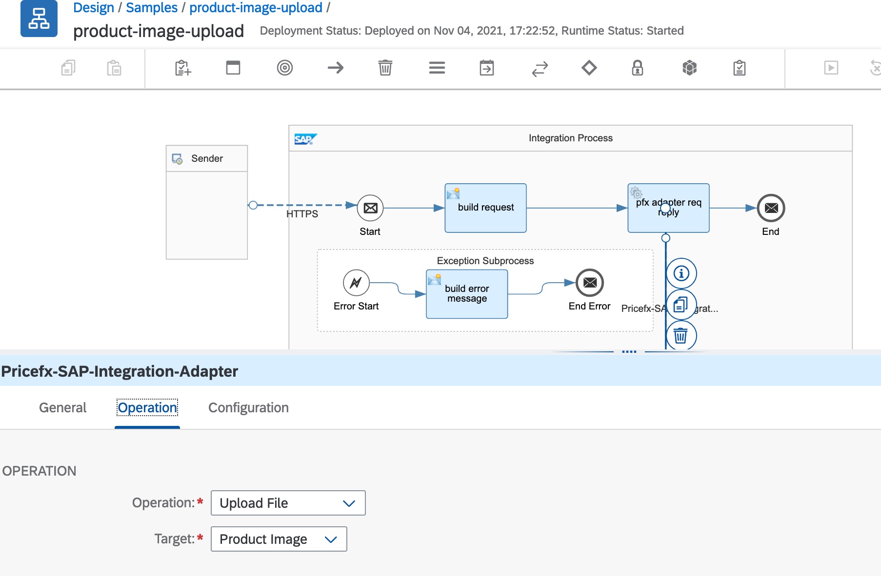Click the trash can icon in the toolbar
Viewport: 881px width, 576px height.
[x=385, y=68]
